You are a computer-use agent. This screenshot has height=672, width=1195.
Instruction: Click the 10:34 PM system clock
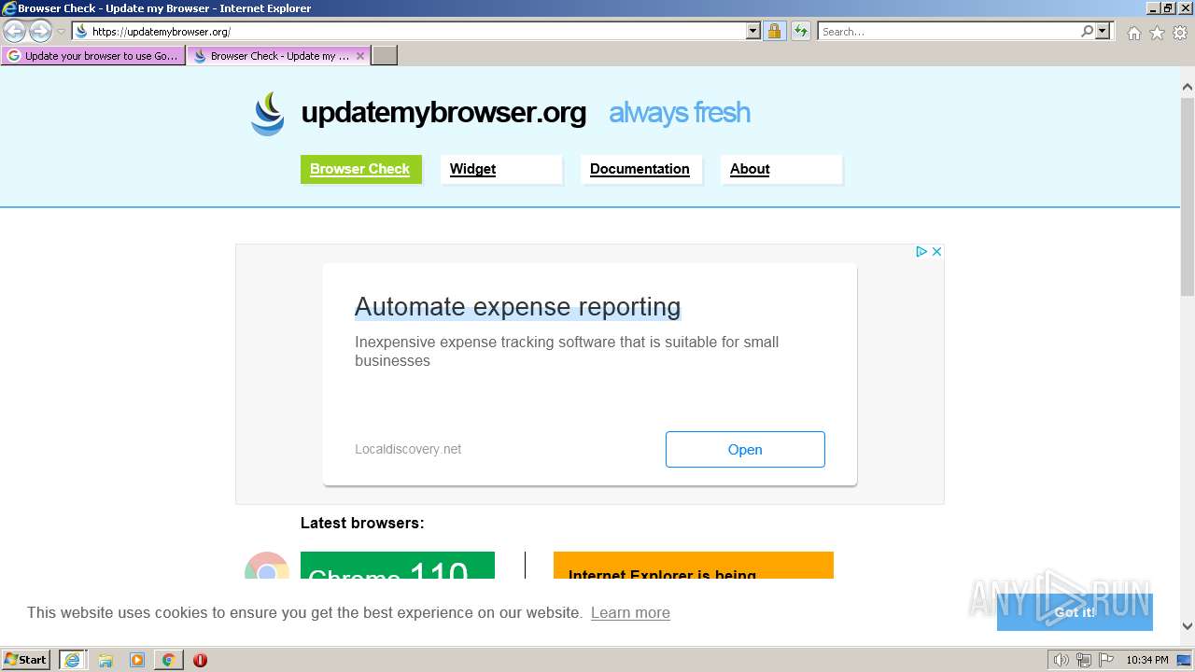click(x=1147, y=660)
